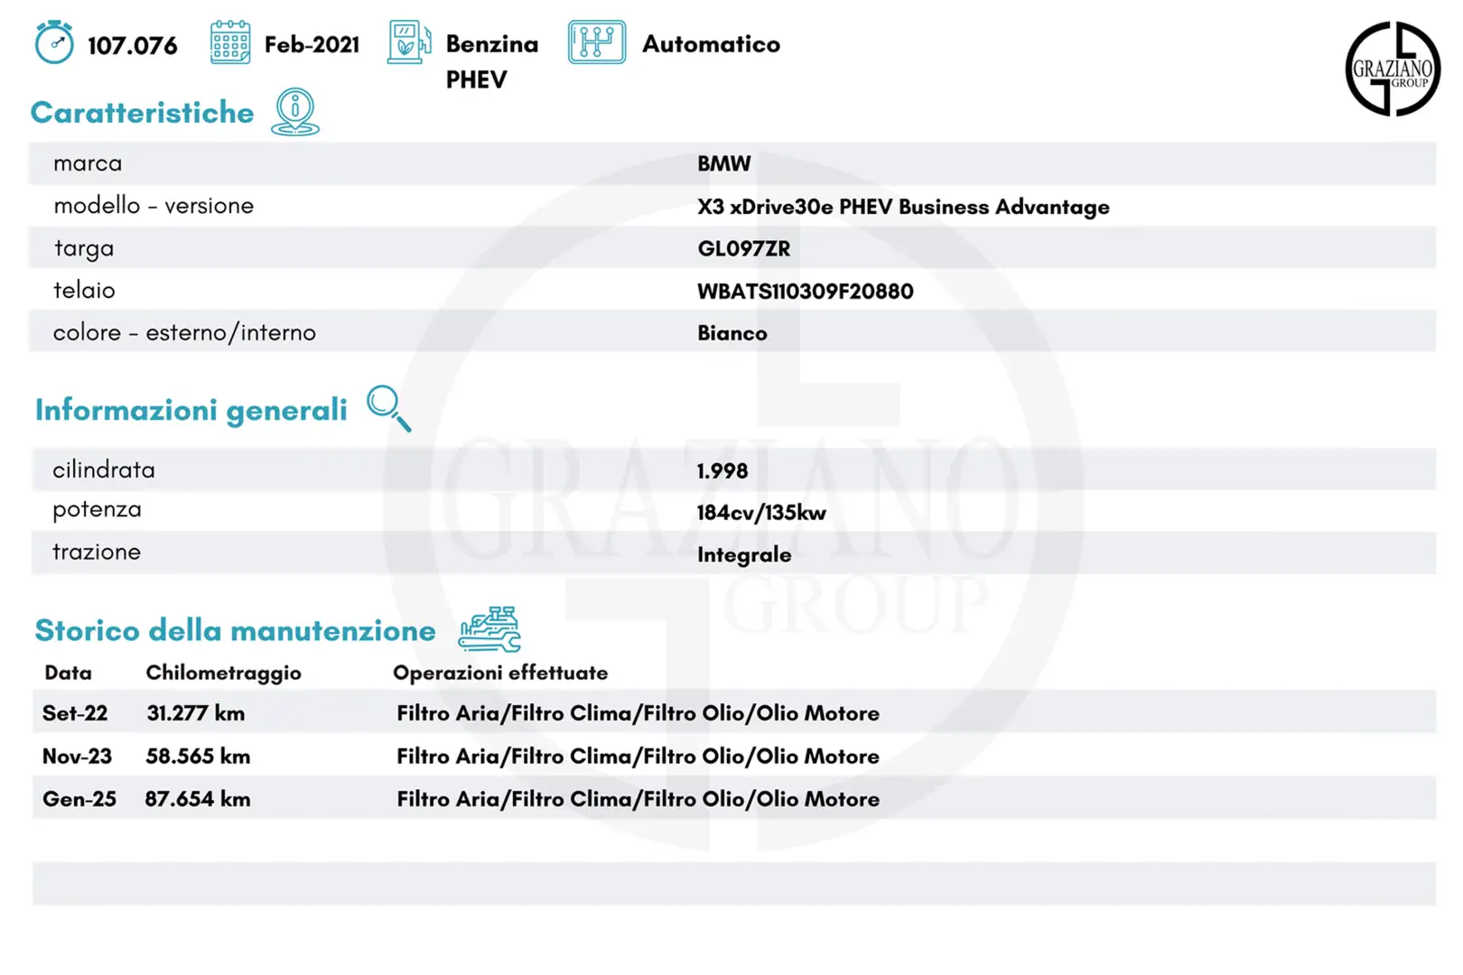This screenshot has height=975, width=1463.
Task: Click the magnifying glass icon
Action: tap(388, 408)
